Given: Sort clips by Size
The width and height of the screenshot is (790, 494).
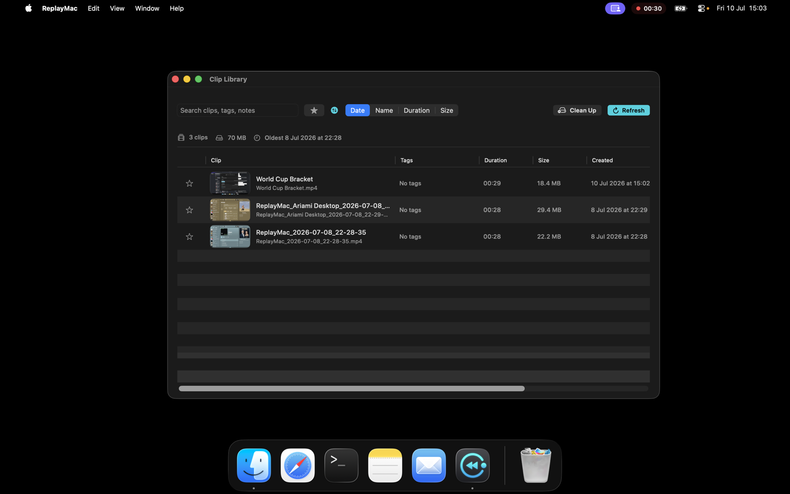Looking at the screenshot, I should [x=447, y=110].
